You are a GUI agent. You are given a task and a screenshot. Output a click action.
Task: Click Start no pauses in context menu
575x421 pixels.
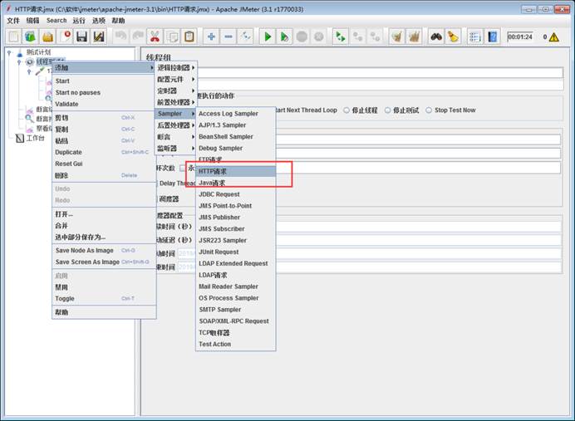[x=103, y=93]
